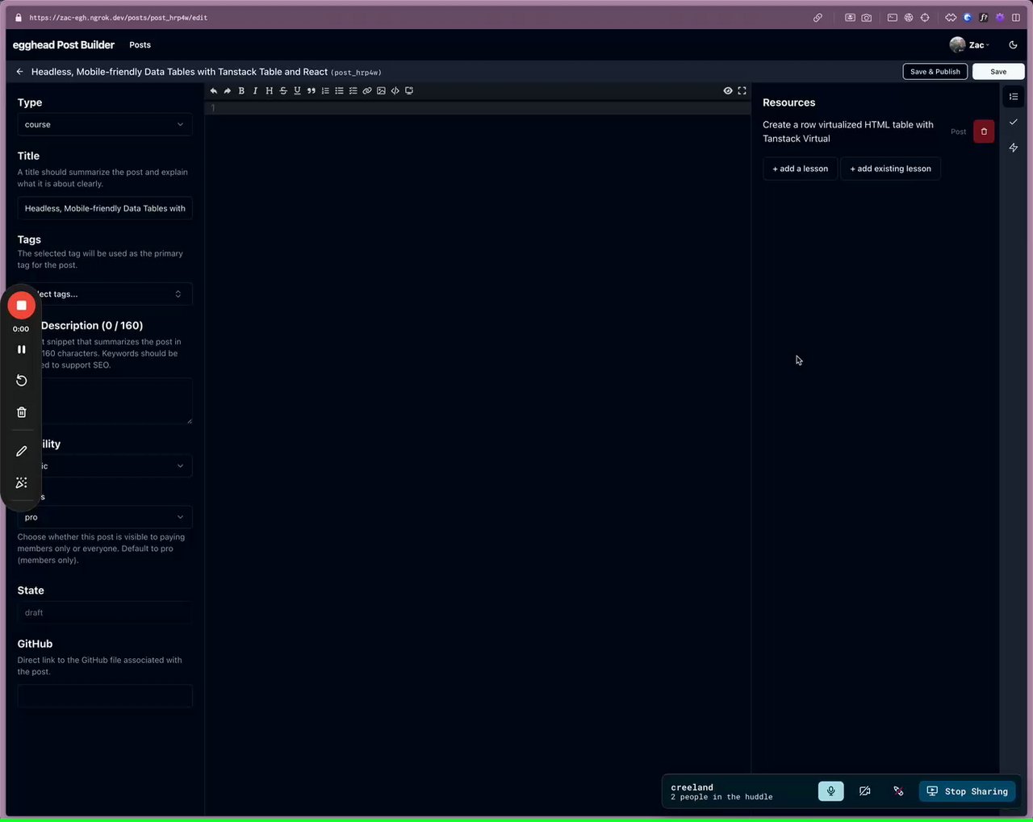Discard recording with trash icon
The width and height of the screenshot is (1033, 822).
22,412
